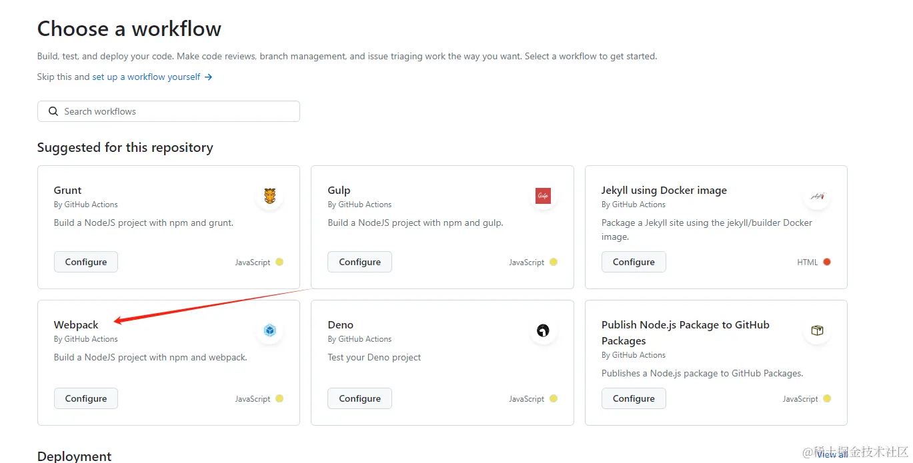
Task: Click the blue Webpack cube icon
Action: coord(269,330)
